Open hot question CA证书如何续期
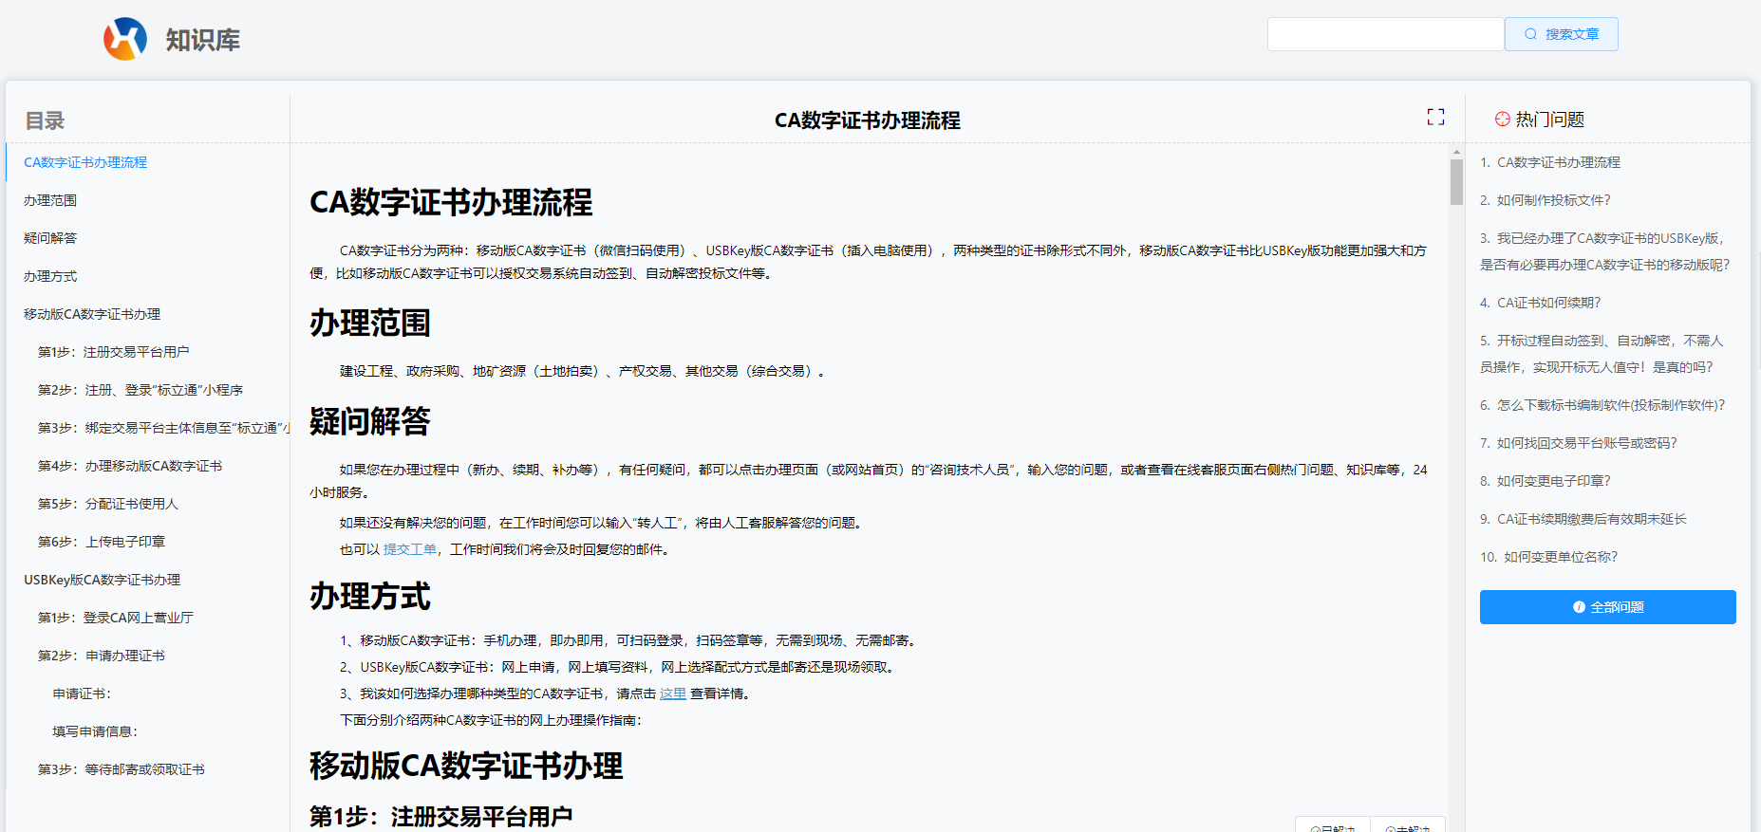1761x832 pixels. (x=1548, y=303)
